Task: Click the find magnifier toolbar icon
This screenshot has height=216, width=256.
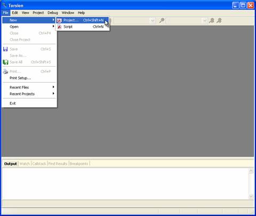Action: pos(162,20)
